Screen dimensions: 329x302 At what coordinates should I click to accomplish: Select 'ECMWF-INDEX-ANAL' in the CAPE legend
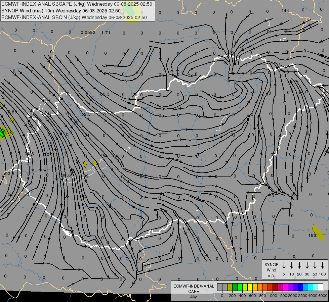[194, 286]
